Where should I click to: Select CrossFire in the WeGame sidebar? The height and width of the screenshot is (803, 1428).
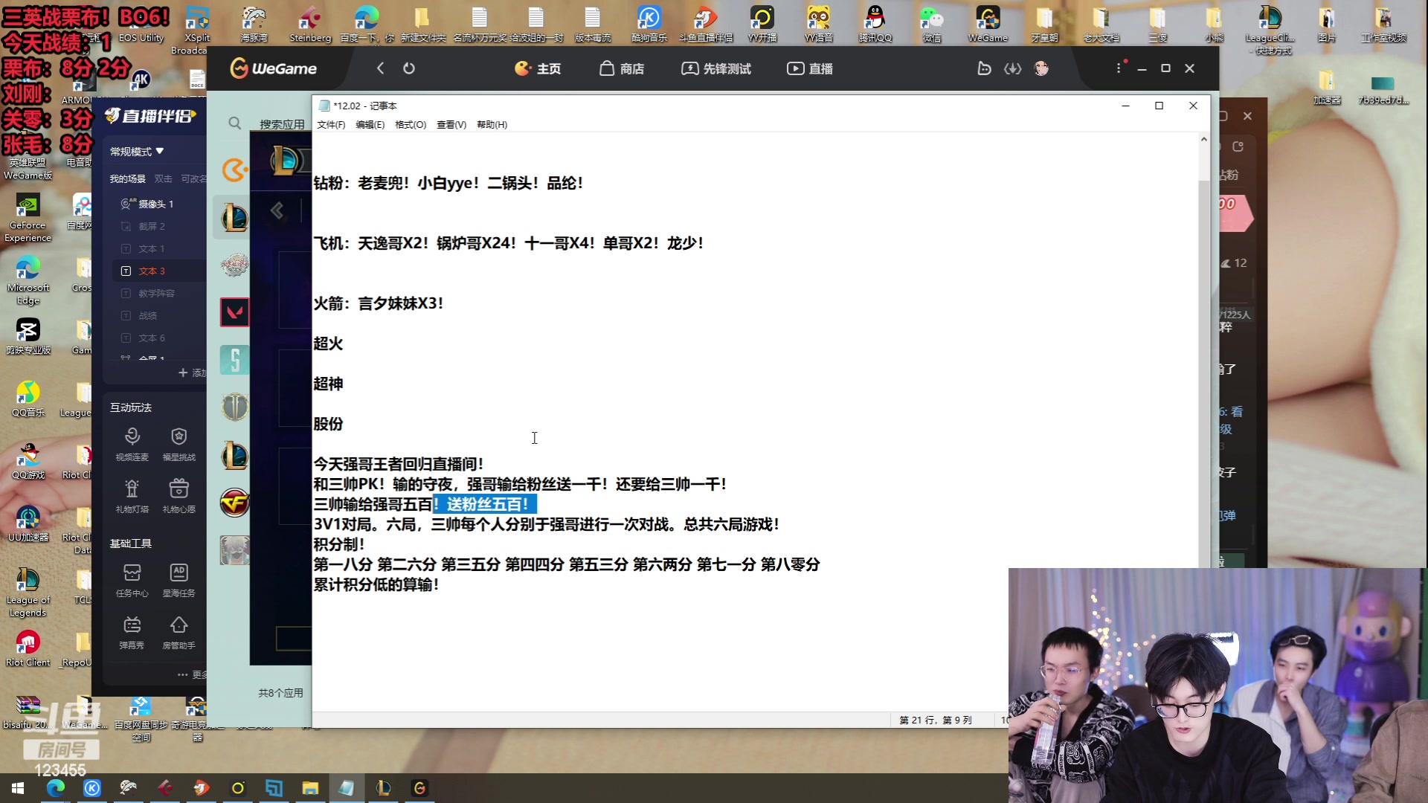pos(234,503)
